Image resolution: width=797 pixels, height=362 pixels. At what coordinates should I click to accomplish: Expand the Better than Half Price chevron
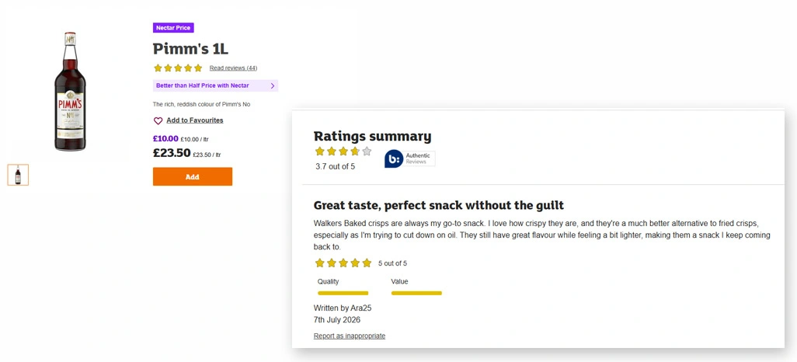click(x=273, y=86)
